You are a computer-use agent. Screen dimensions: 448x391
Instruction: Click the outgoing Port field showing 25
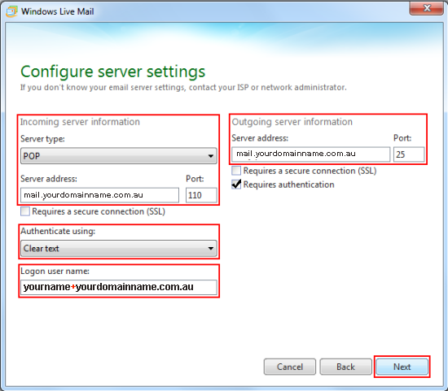pyautogui.click(x=409, y=154)
